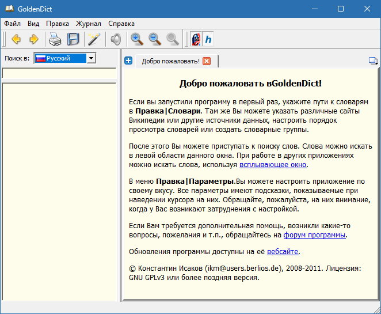Toggle scan popup with the magic wand icon
This screenshot has width=381, height=314.
(x=94, y=39)
